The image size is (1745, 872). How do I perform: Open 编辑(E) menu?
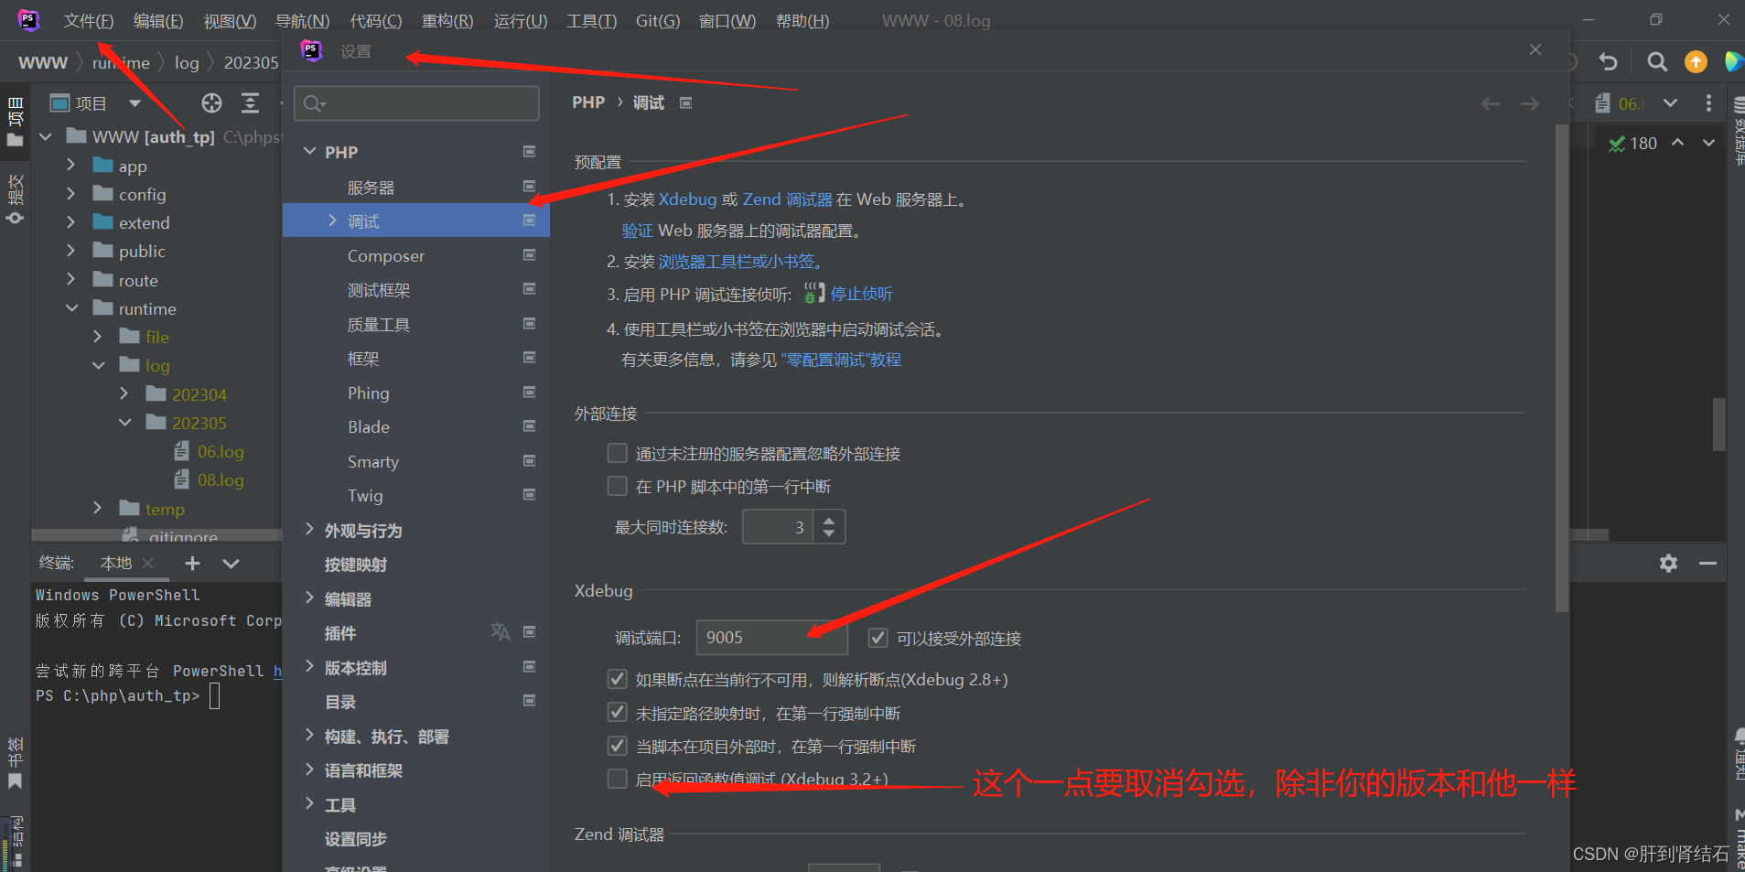(x=158, y=21)
